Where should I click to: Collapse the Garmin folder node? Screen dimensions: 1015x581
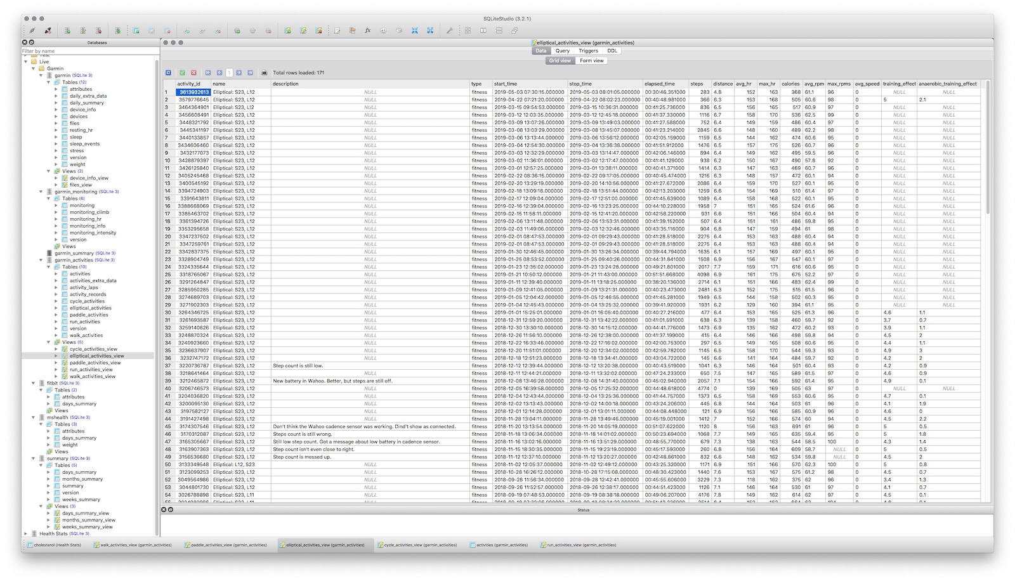pyautogui.click(x=34, y=69)
